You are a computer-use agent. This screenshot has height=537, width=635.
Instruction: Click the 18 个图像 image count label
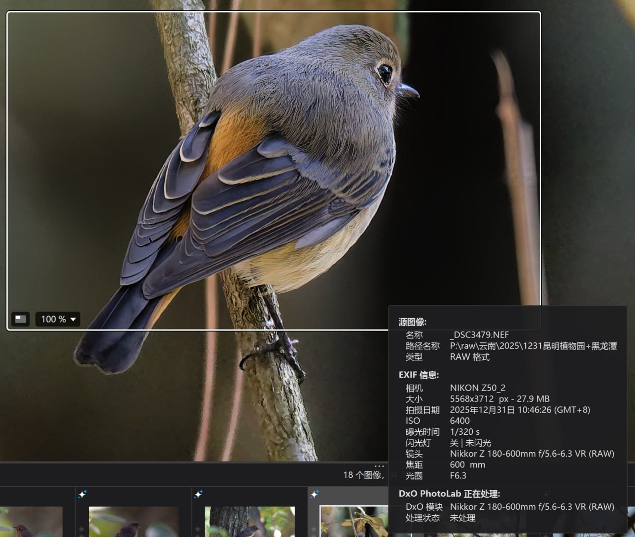pos(363,475)
